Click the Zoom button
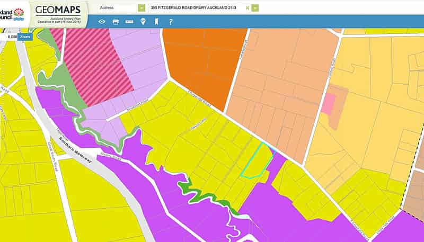 click(x=25, y=37)
